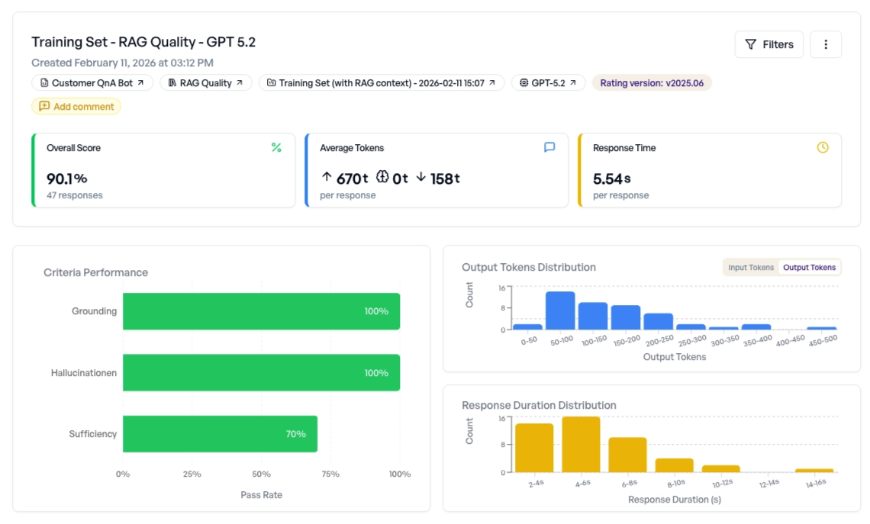Click the chat bubble icon in Average Tokens

549,147
